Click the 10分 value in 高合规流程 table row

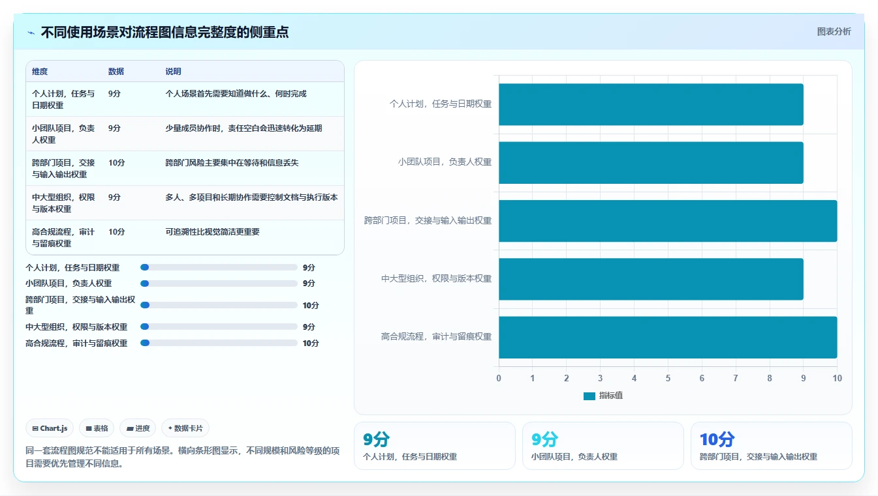click(116, 232)
